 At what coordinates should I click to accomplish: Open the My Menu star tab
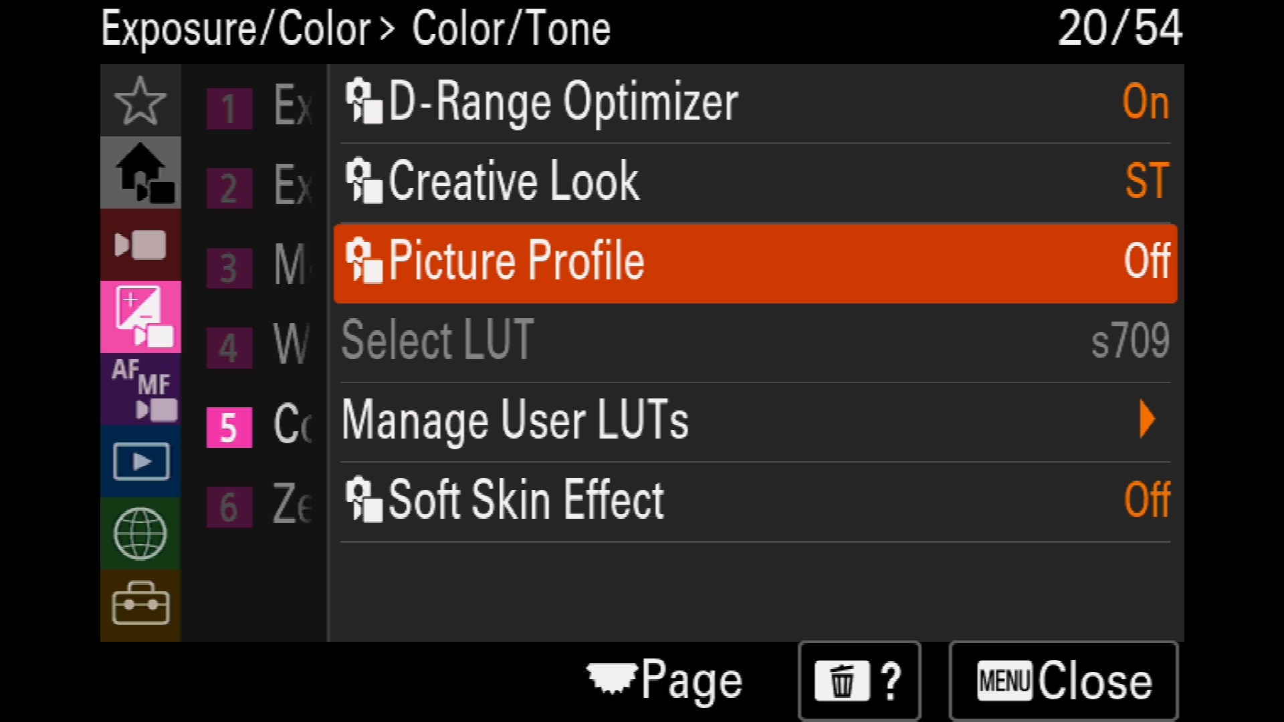(140, 101)
